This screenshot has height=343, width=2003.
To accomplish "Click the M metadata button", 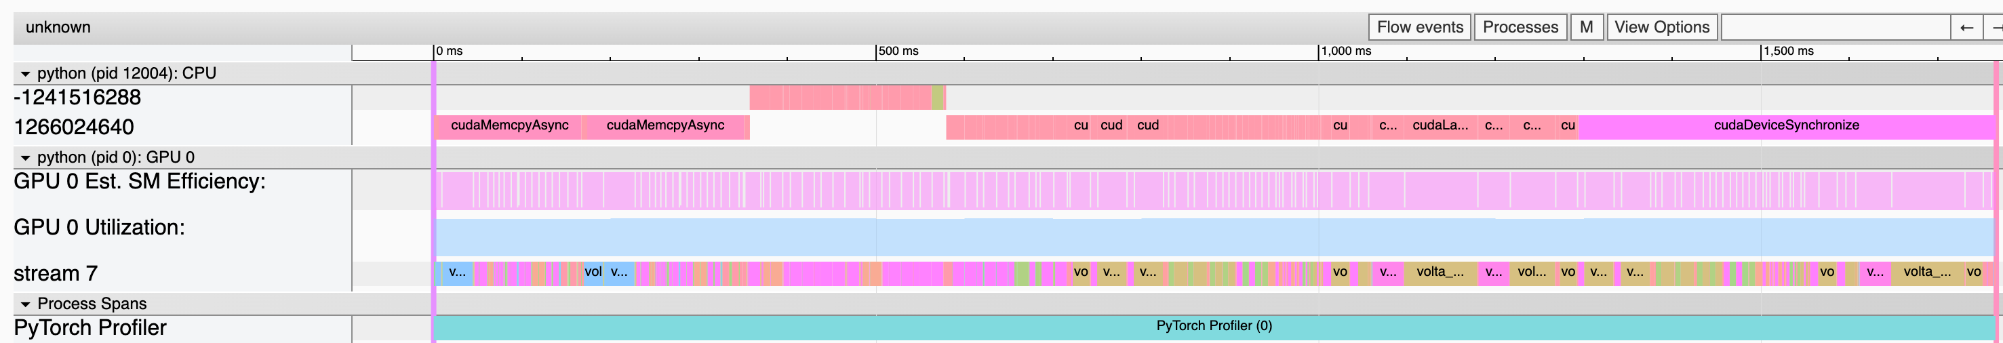I will [1586, 27].
